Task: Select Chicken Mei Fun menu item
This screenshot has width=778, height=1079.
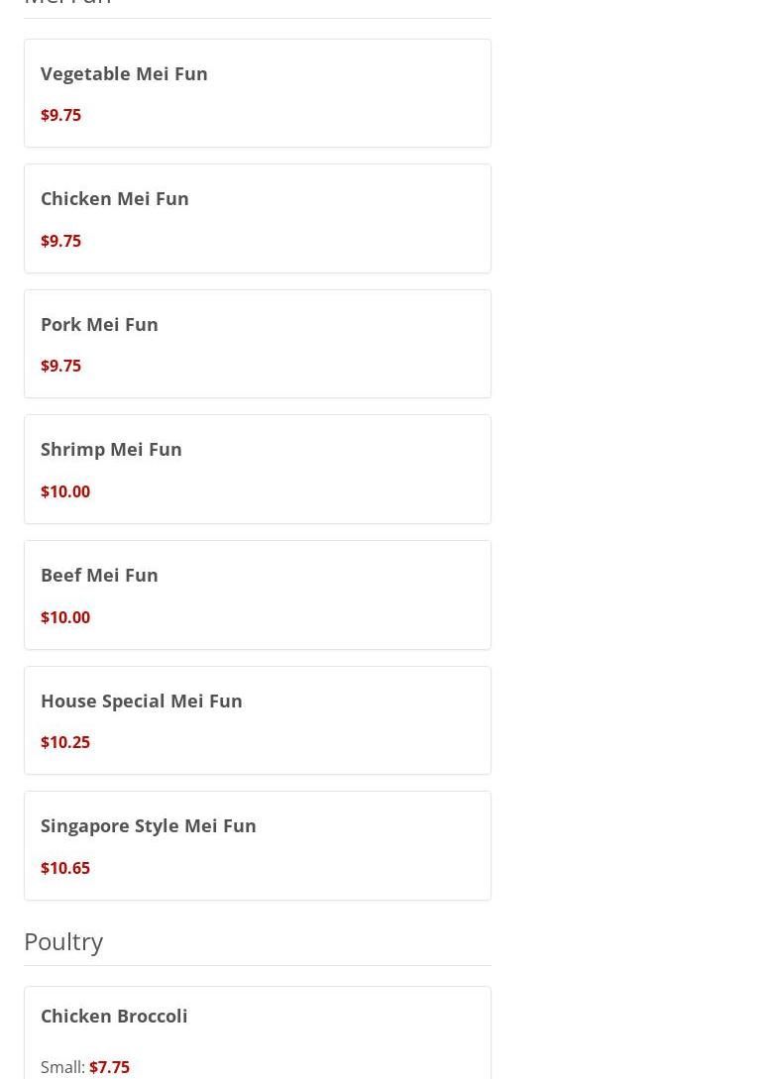Action: coord(115,198)
